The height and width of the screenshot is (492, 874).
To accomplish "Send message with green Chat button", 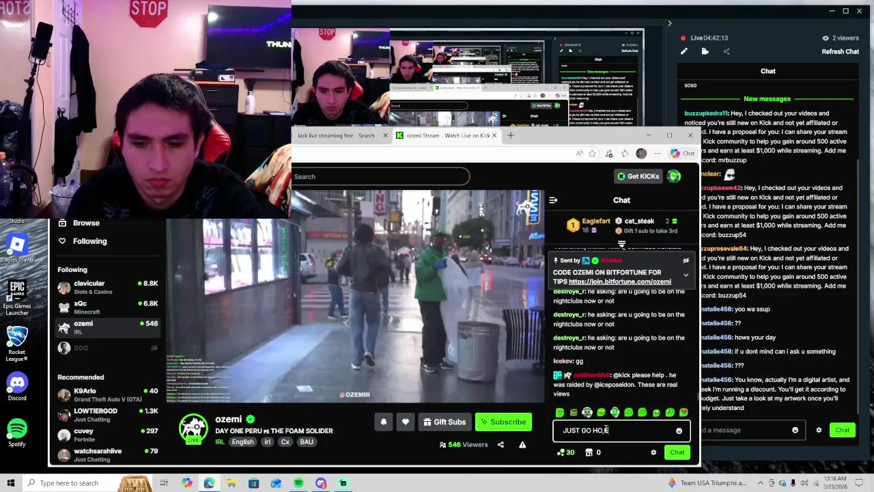I will tap(677, 452).
